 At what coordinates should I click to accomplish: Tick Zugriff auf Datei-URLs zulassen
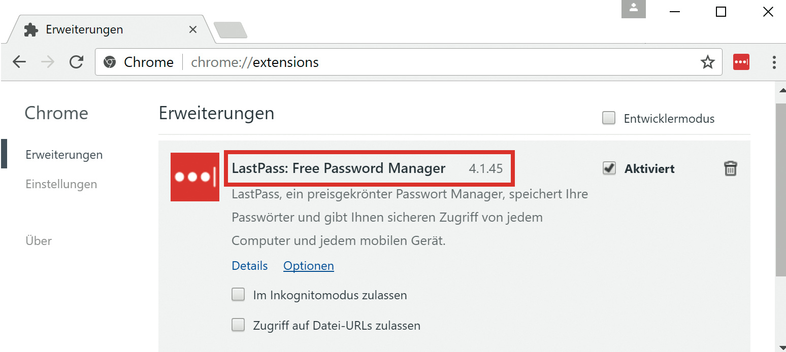(238, 325)
